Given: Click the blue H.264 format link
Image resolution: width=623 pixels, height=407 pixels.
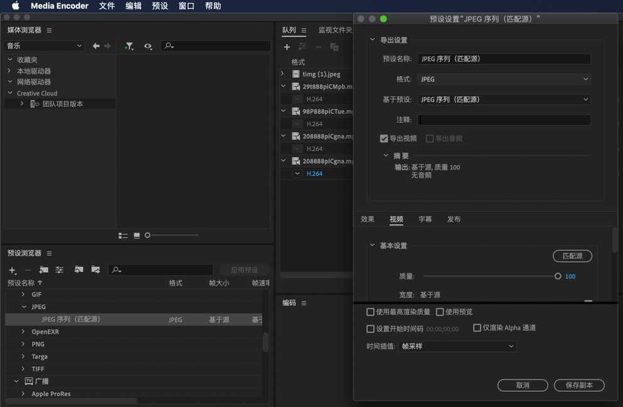Looking at the screenshot, I should pyautogui.click(x=314, y=173).
